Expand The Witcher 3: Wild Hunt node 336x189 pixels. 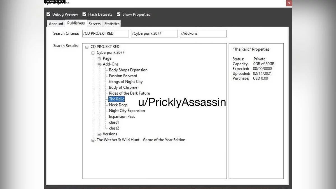point(93,140)
